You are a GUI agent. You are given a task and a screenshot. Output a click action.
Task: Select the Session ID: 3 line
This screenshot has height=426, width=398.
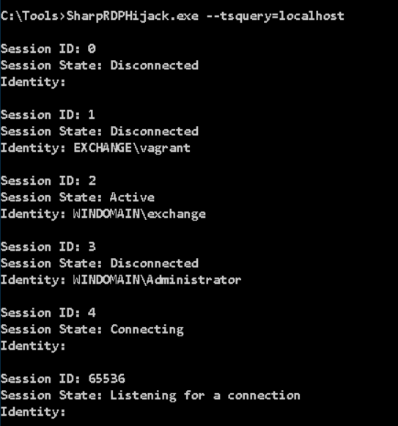(48, 247)
